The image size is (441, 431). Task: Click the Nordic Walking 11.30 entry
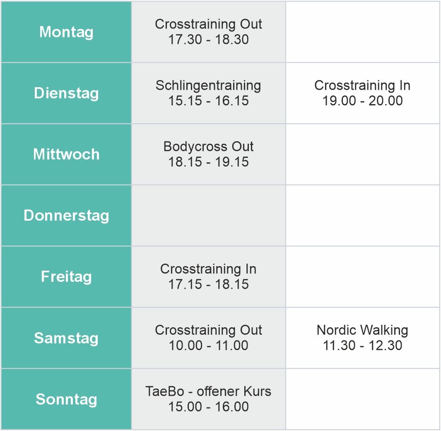(x=362, y=338)
